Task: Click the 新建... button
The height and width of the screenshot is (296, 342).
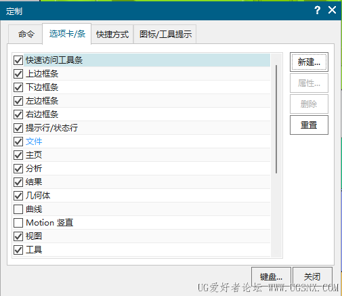Action: [309, 62]
